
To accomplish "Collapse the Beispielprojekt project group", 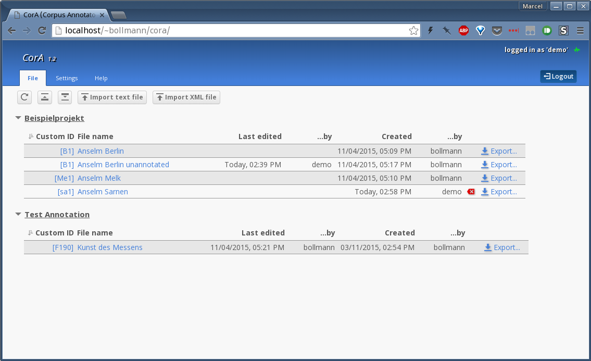I will point(19,118).
